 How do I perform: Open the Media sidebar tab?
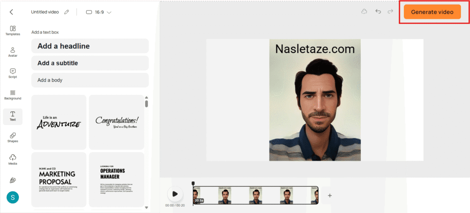12,160
